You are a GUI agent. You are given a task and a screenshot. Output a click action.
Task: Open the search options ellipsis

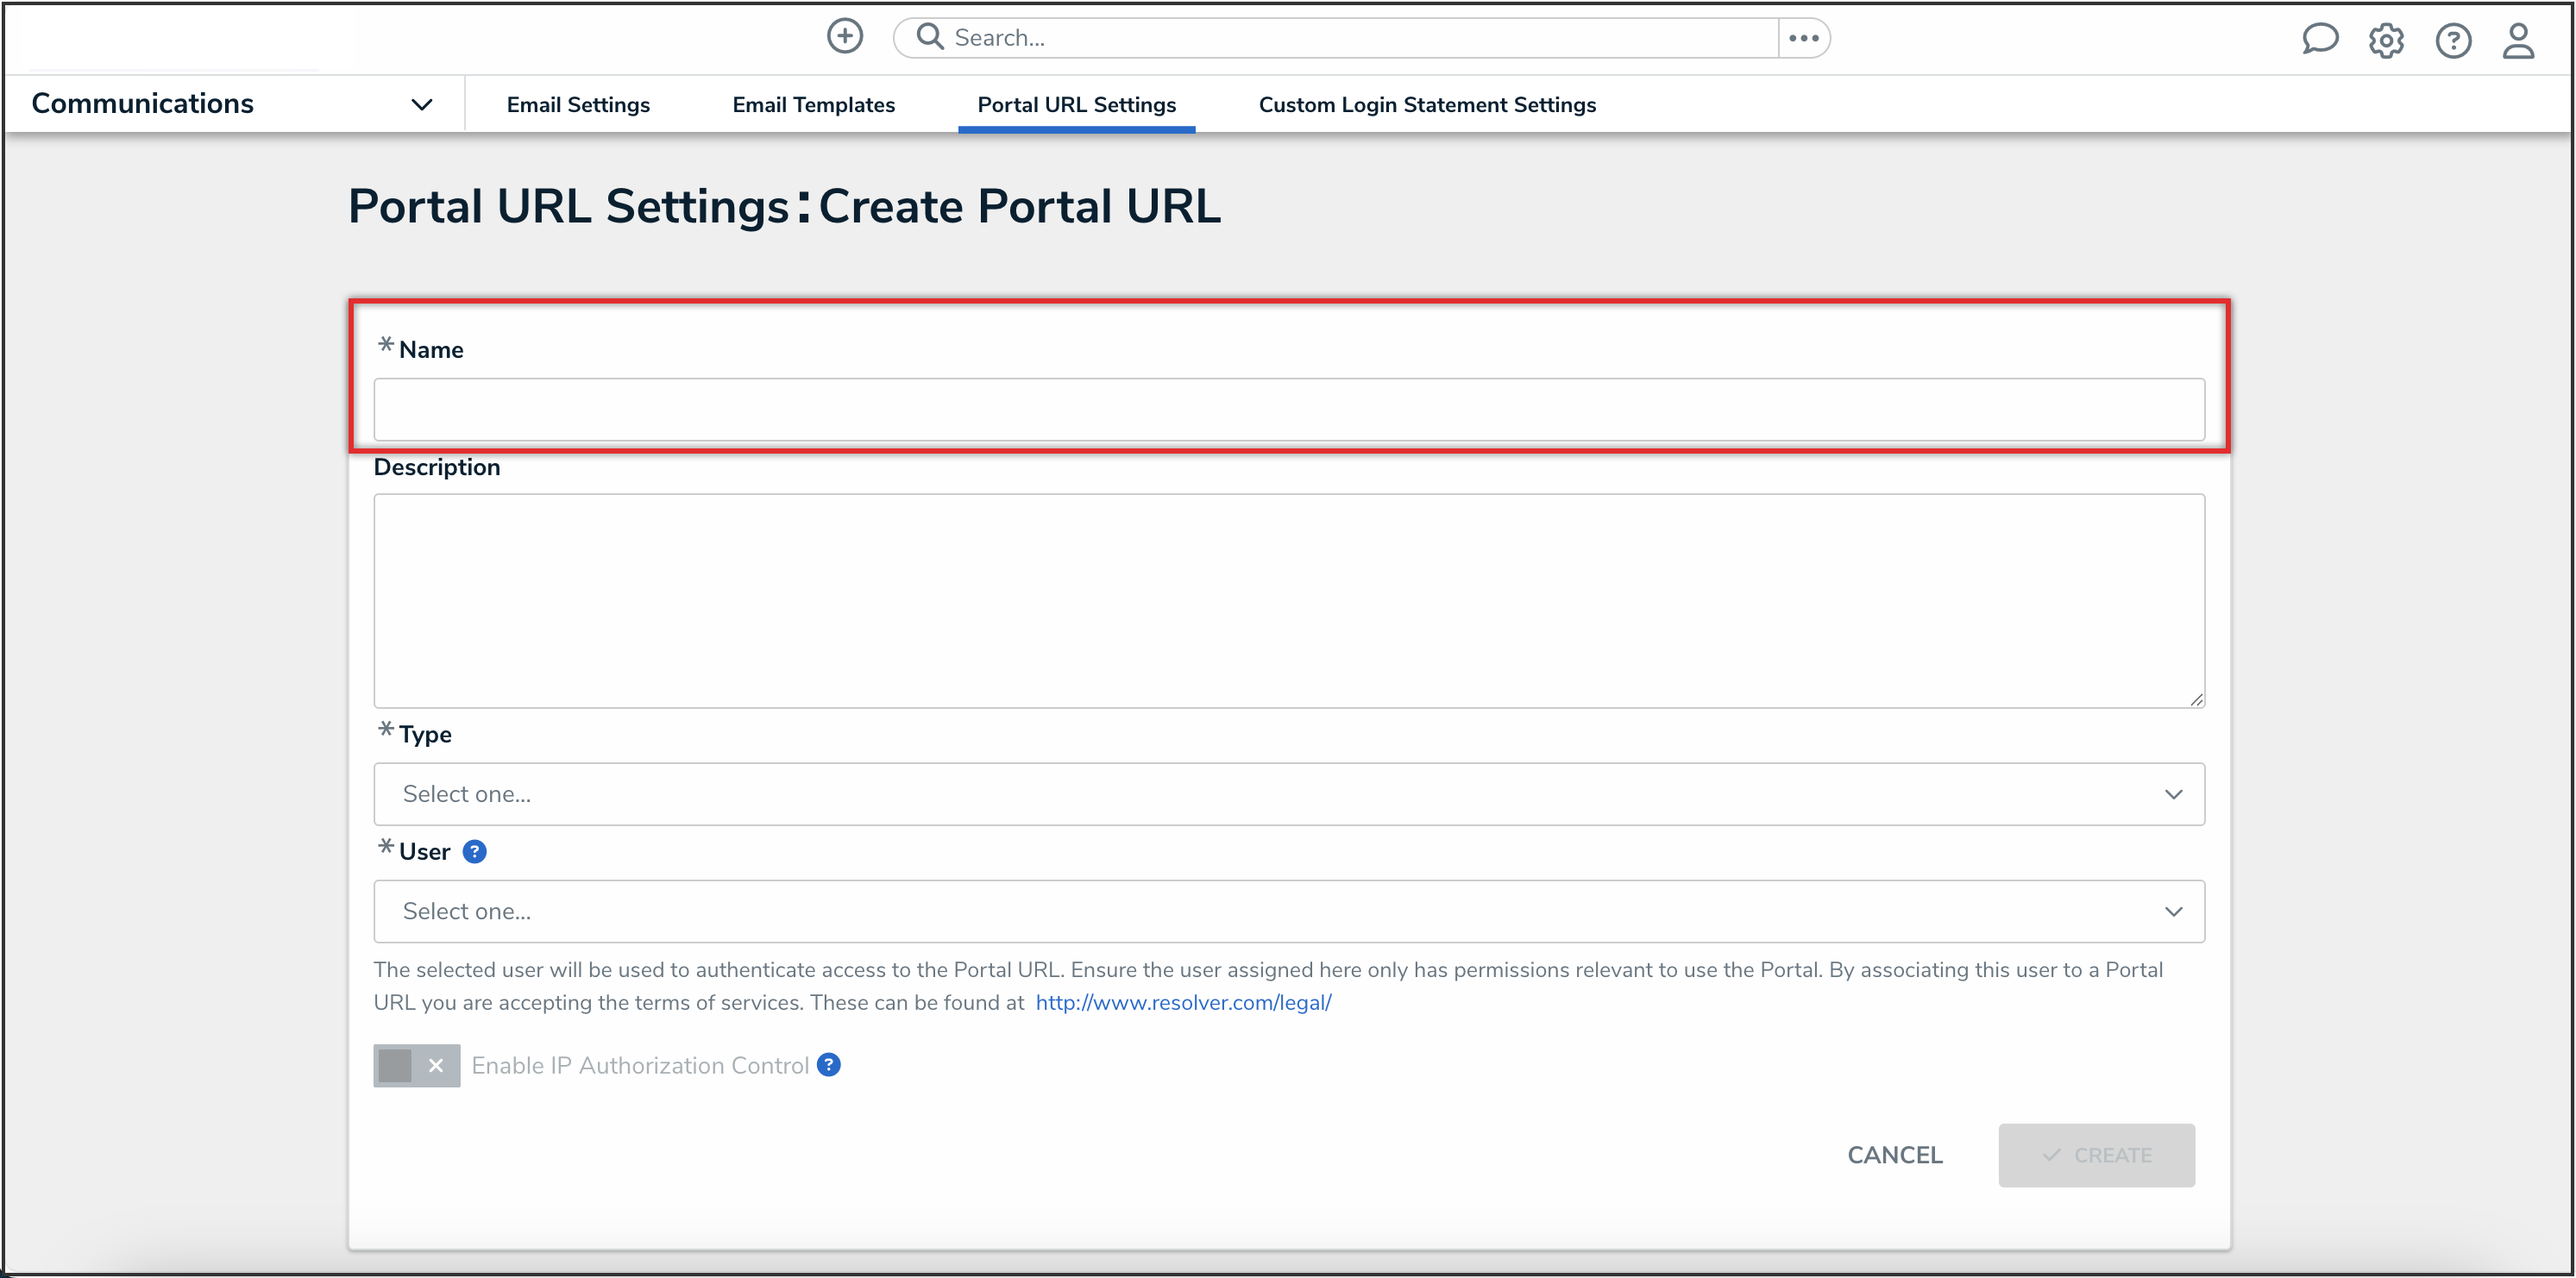[1803, 38]
